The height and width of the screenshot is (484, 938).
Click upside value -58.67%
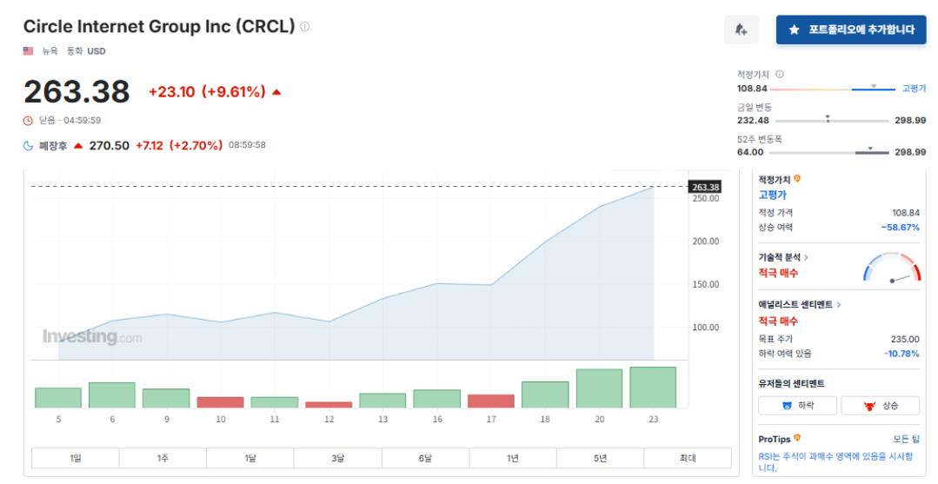click(x=901, y=228)
